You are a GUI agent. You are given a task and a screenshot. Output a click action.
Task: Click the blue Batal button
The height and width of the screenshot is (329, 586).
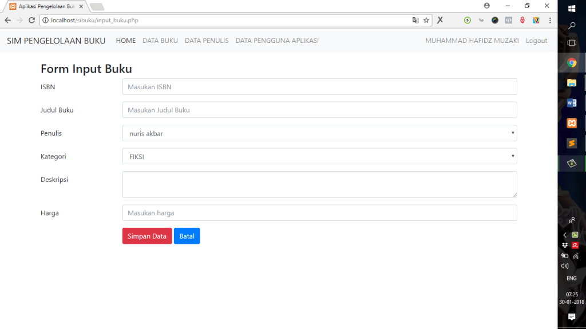pyautogui.click(x=187, y=236)
